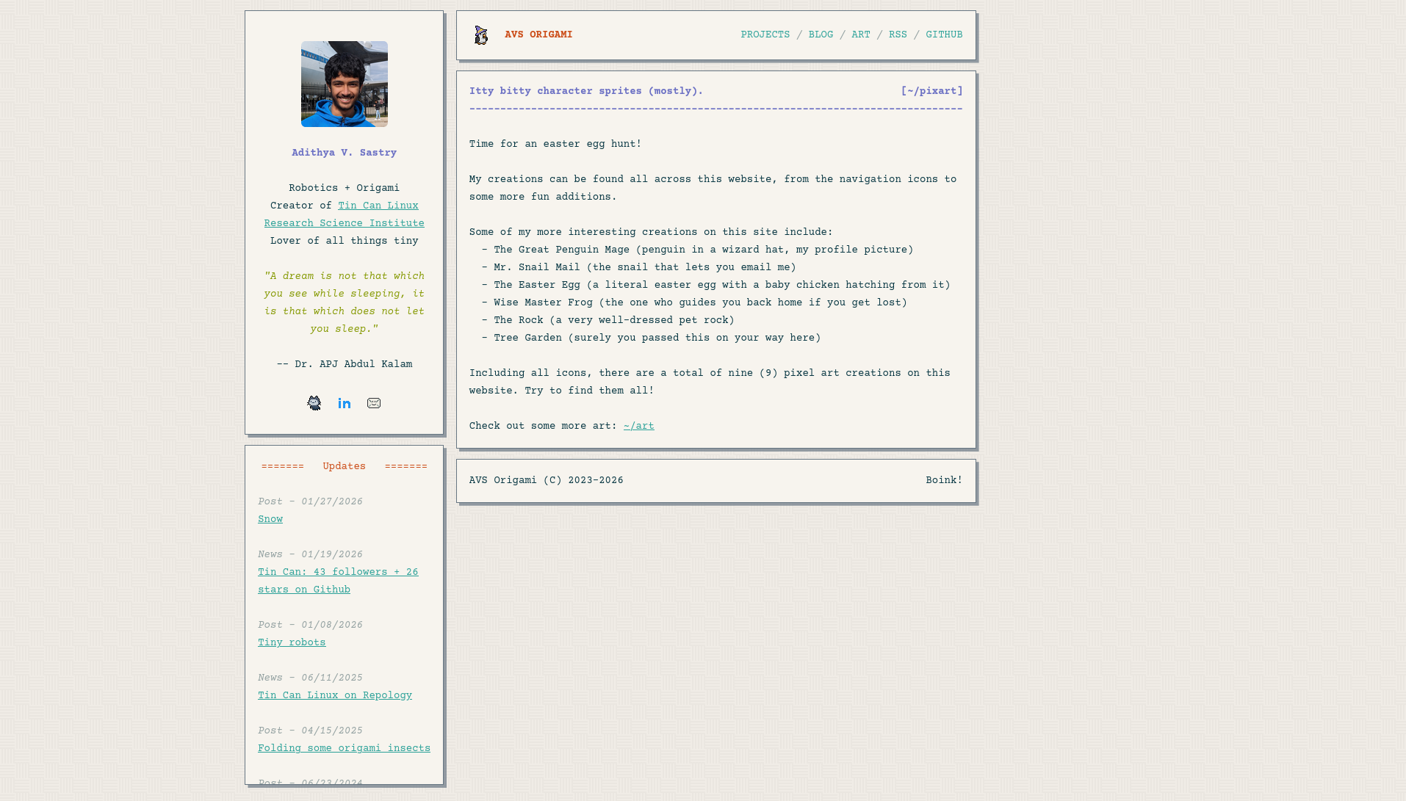1406x801 pixels.
Task: Open the GitHub cat icon in sidebar
Action: tap(314, 403)
